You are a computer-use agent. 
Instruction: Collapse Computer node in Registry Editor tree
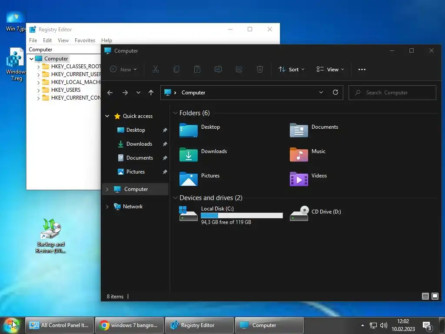tap(31, 59)
